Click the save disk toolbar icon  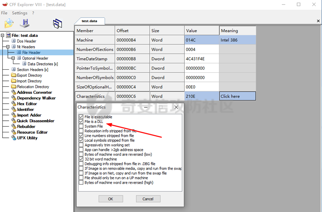[x=25, y=23]
